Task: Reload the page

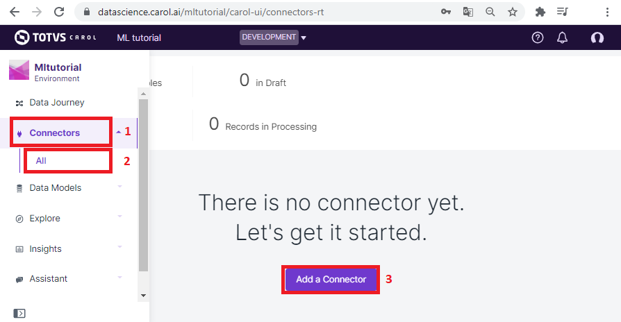Action: (59, 12)
